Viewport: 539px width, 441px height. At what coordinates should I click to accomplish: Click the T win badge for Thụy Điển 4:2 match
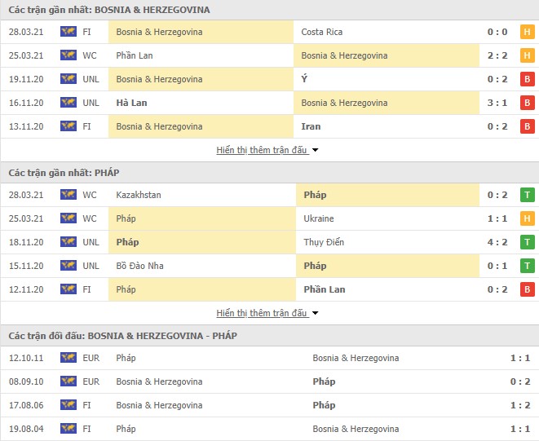coord(528,242)
